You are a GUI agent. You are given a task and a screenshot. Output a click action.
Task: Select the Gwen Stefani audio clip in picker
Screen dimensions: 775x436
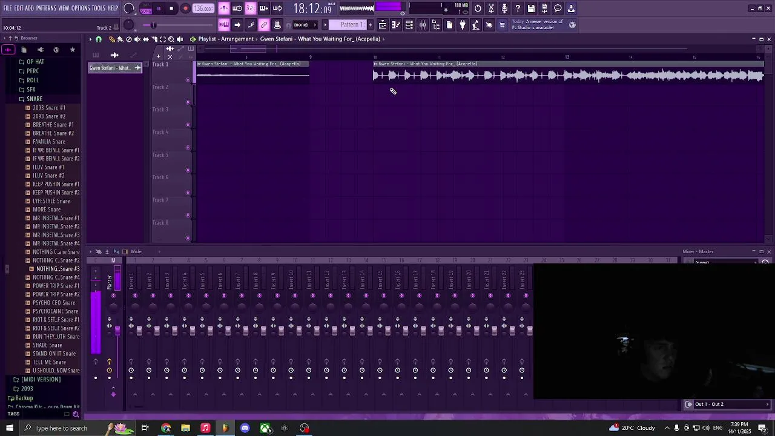(115, 68)
